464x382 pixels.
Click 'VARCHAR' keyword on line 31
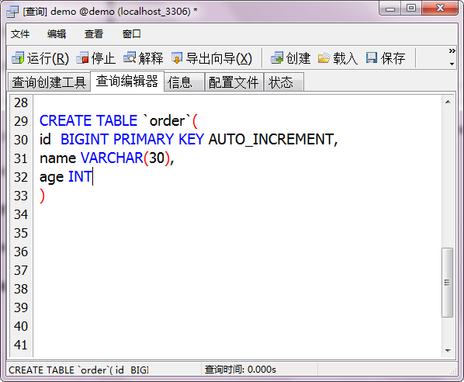113,158
